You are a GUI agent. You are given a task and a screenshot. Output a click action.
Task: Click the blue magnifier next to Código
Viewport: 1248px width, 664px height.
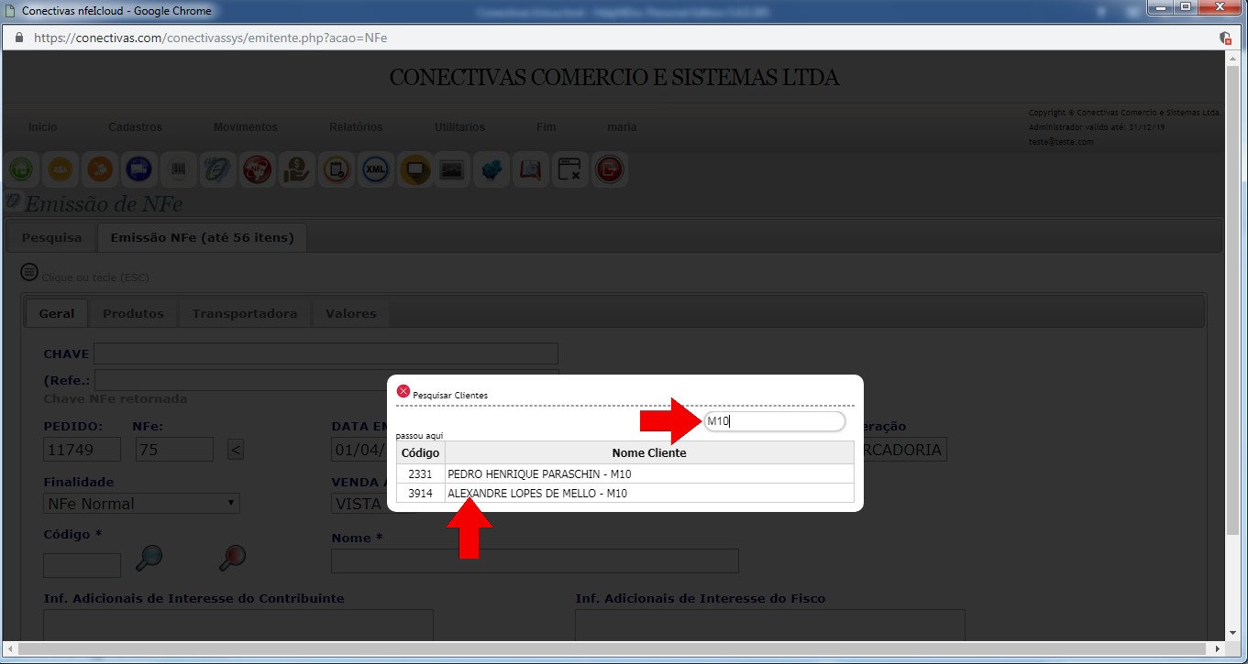click(149, 557)
